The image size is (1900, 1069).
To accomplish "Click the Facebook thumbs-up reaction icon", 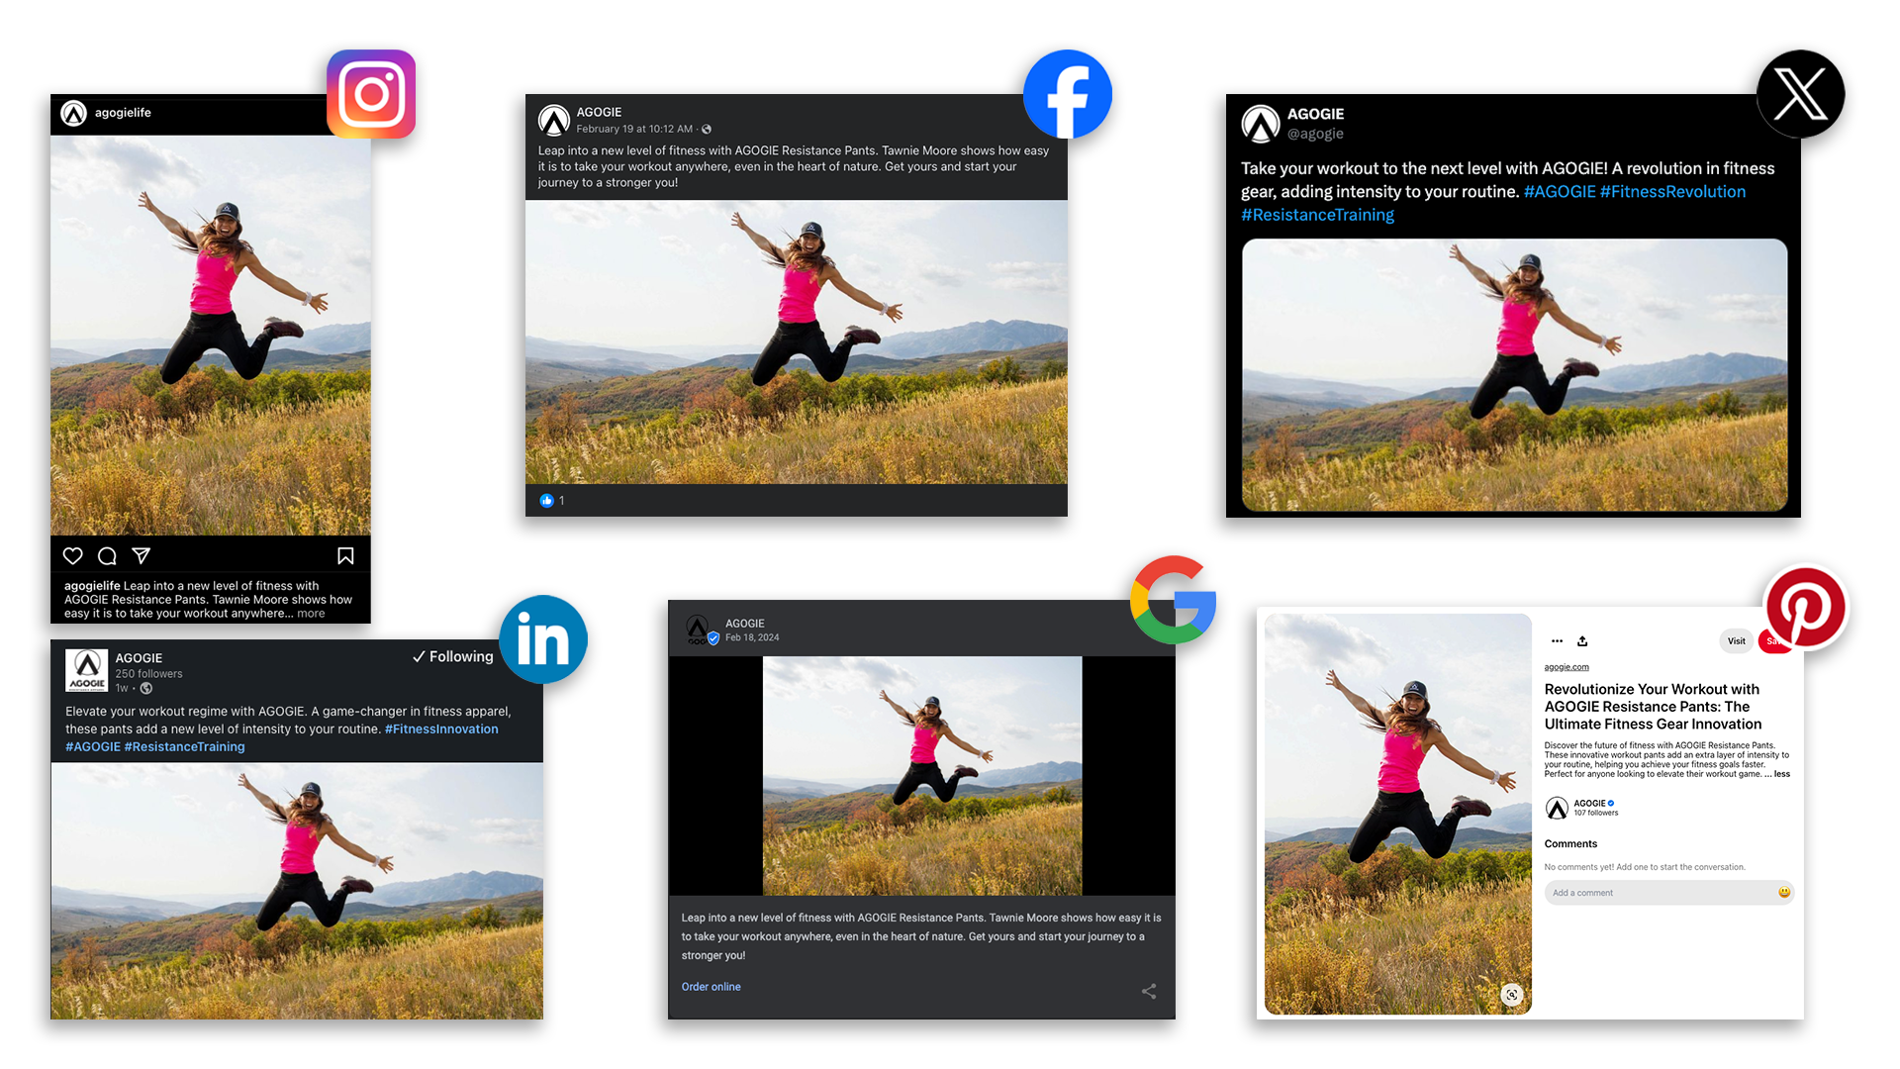I will (546, 501).
